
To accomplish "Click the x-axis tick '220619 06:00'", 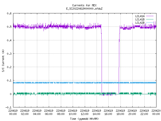I will pos(49,112).
